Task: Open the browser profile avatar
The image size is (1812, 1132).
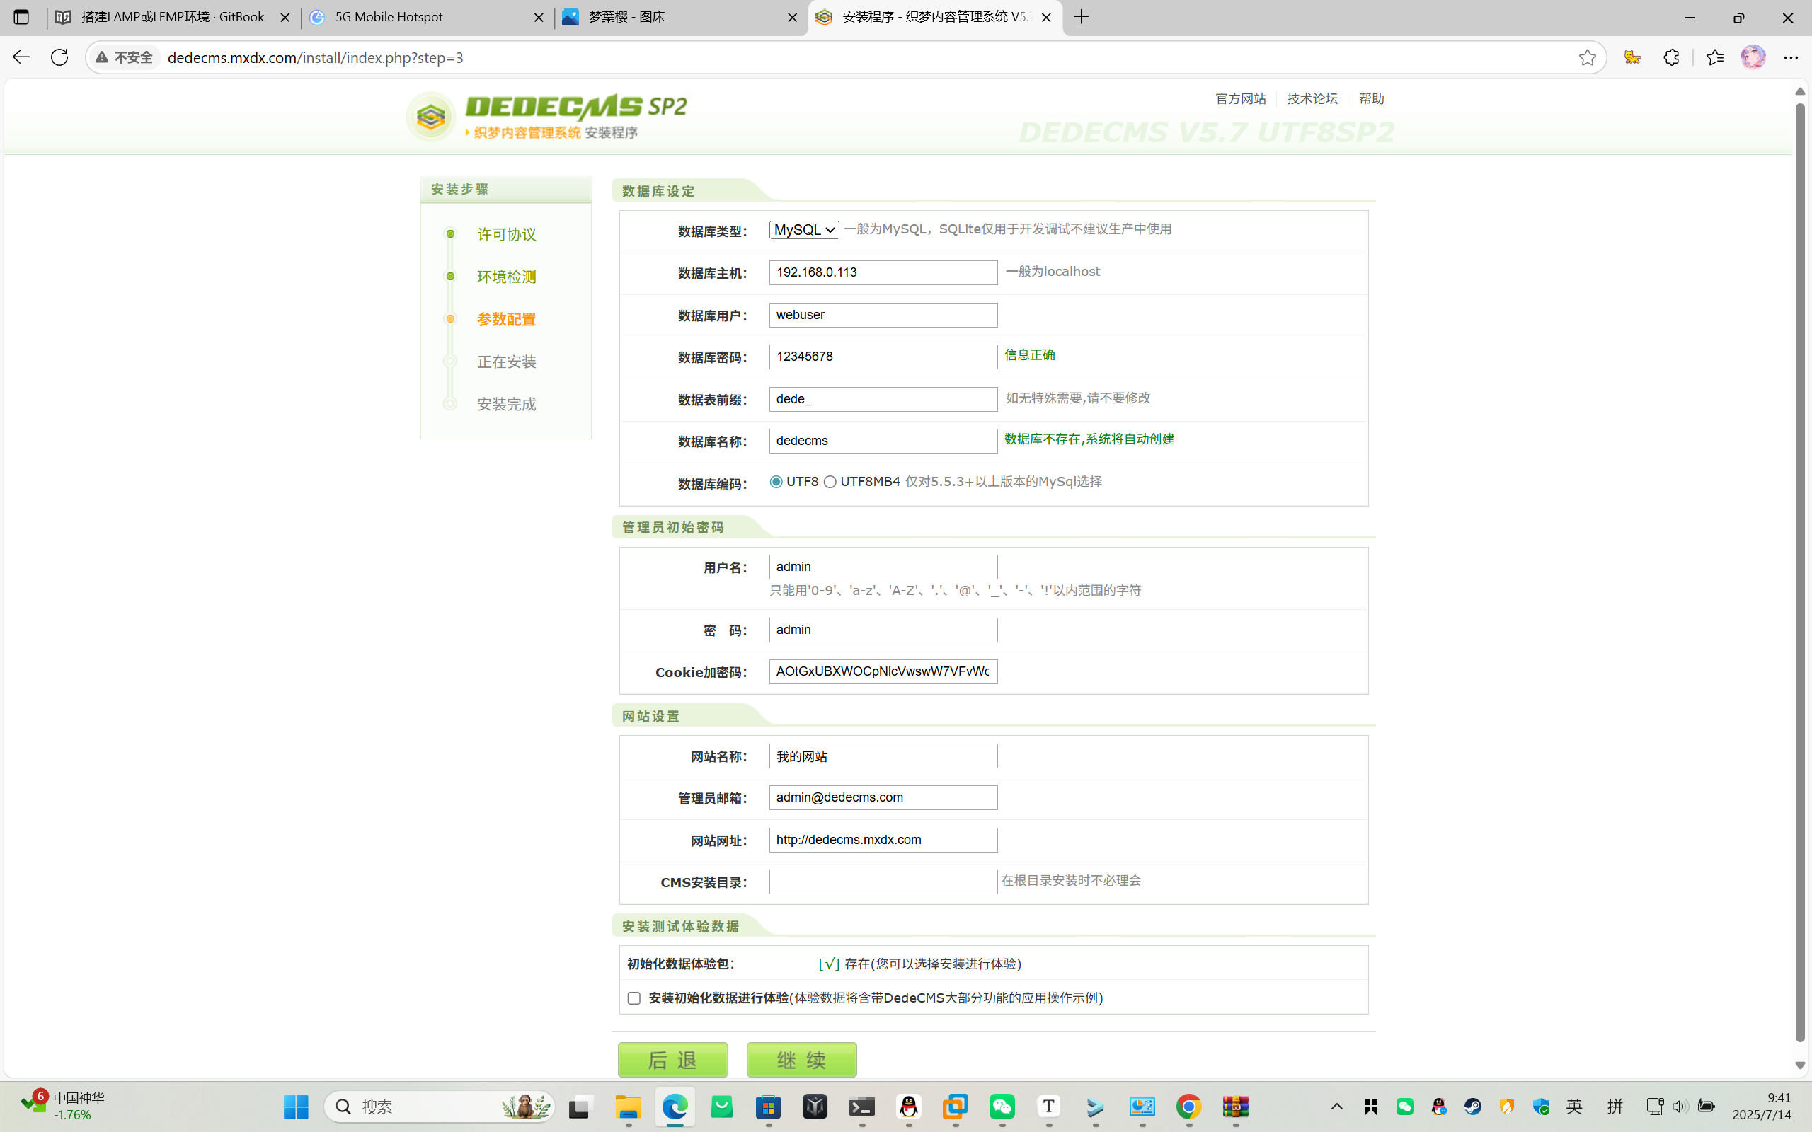Action: click(x=1753, y=57)
